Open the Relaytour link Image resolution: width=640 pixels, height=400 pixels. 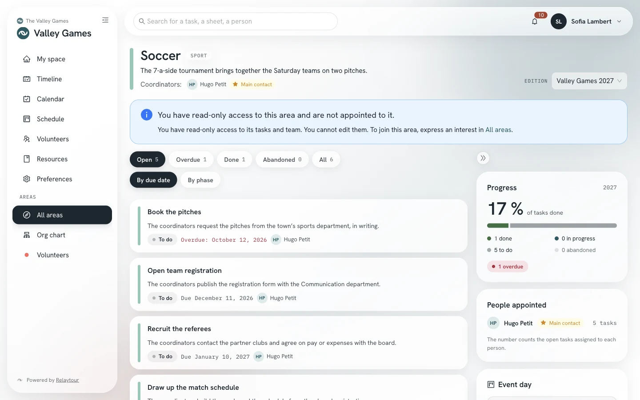tap(68, 380)
